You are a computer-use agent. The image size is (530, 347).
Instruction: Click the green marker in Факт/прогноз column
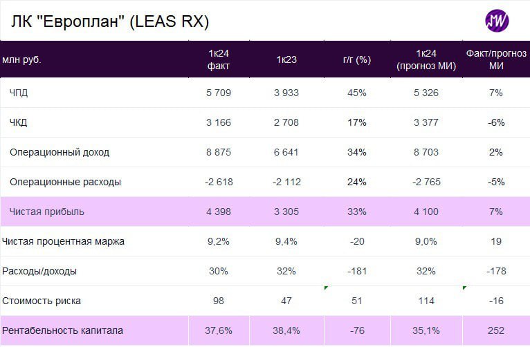464,287
